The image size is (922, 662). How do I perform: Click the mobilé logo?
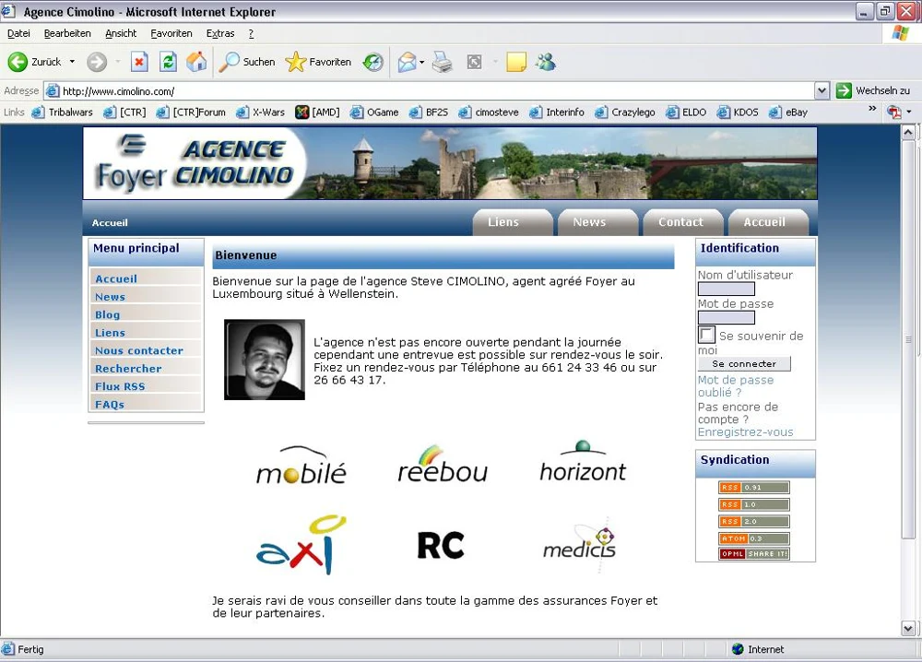[x=301, y=466]
